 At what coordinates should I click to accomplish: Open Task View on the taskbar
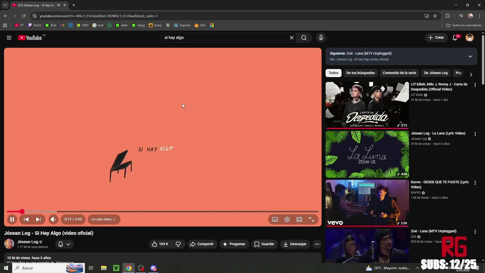[91, 268]
